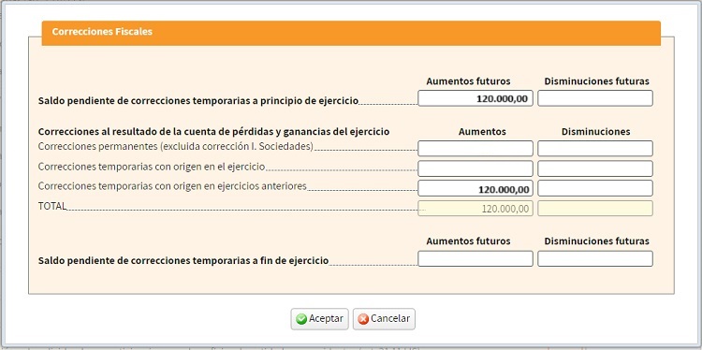This screenshot has width=702, height=350.
Task: Click Disminuciones field for temporarias origen en el ejercicio
Action: click(x=595, y=168)
